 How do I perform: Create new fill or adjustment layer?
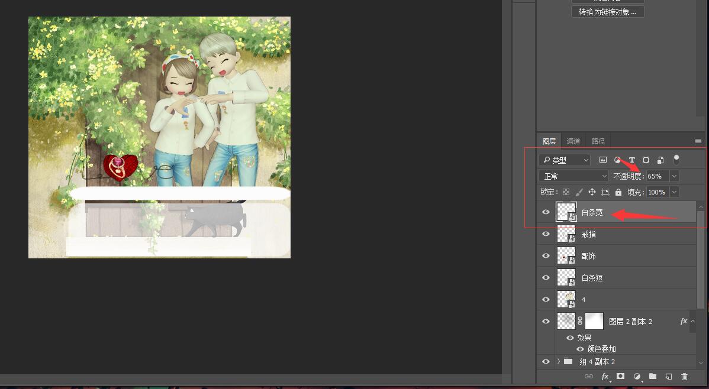click(x=637, y=377)
